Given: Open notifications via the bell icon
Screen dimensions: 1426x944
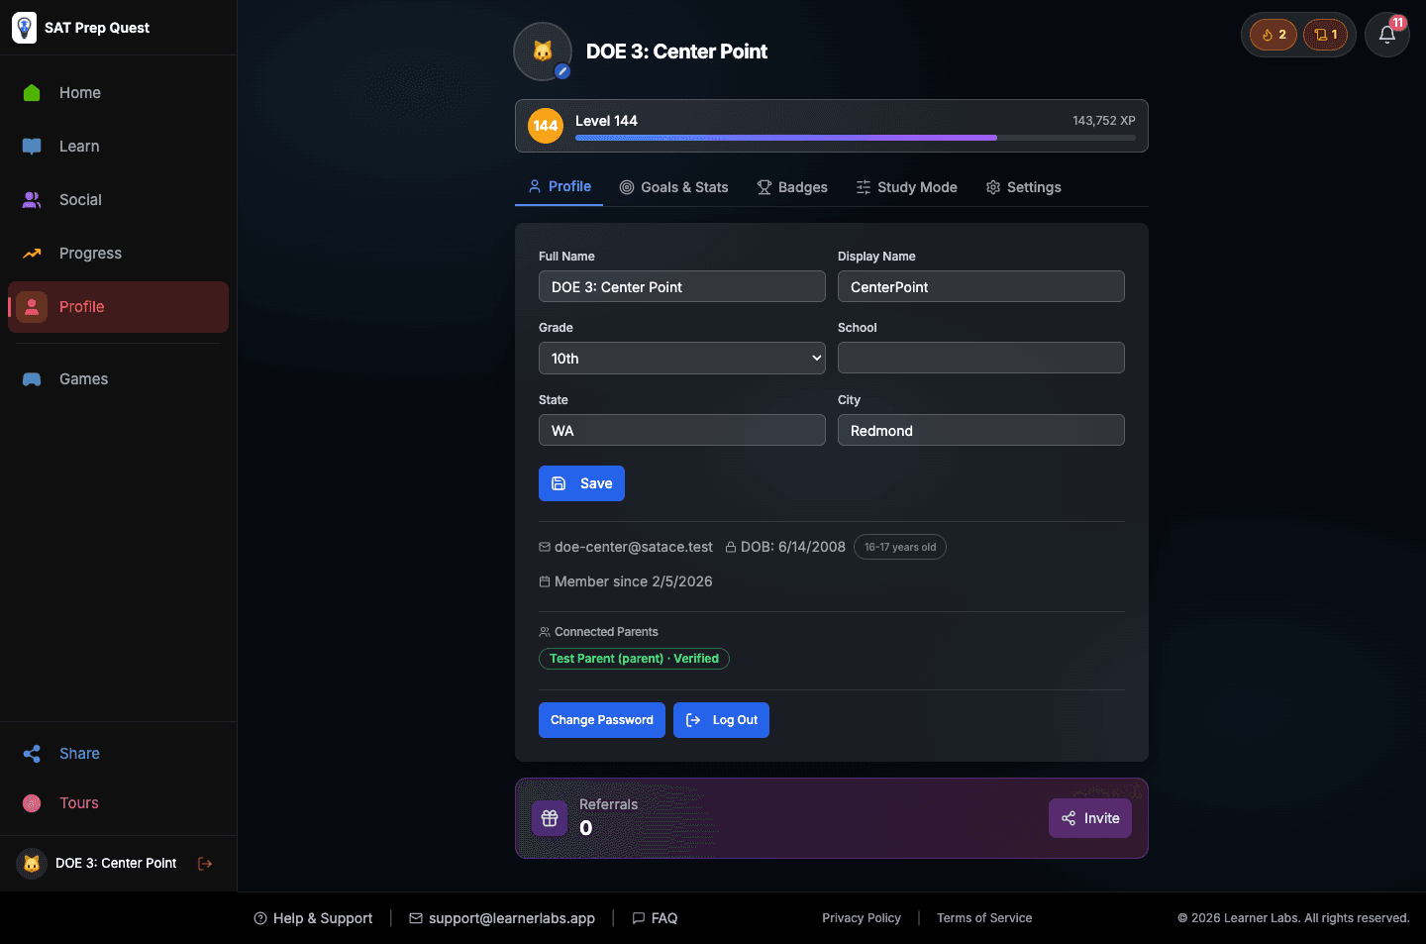Looking at the screenshot, I should click(x=1386, y=34).
